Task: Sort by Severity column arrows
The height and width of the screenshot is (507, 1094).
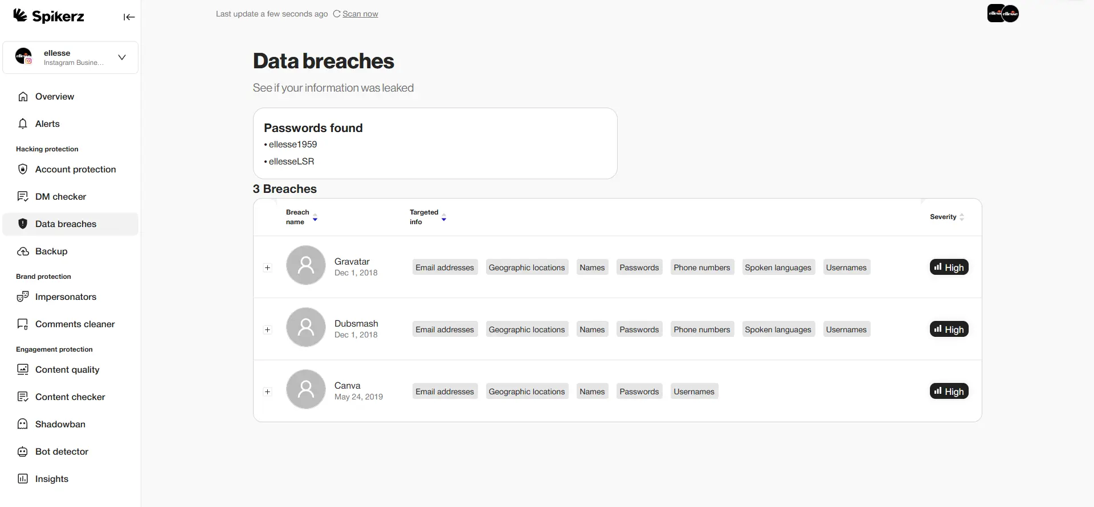Action: tap(962, 217)
